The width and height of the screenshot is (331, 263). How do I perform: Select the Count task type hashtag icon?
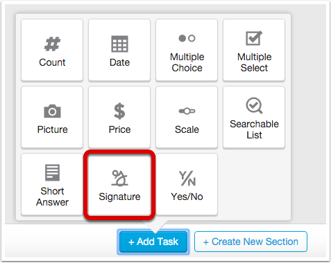click(x=52, y=44)
